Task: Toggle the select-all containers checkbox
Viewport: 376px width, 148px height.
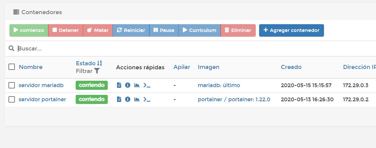Action: (x=12, y=67)
